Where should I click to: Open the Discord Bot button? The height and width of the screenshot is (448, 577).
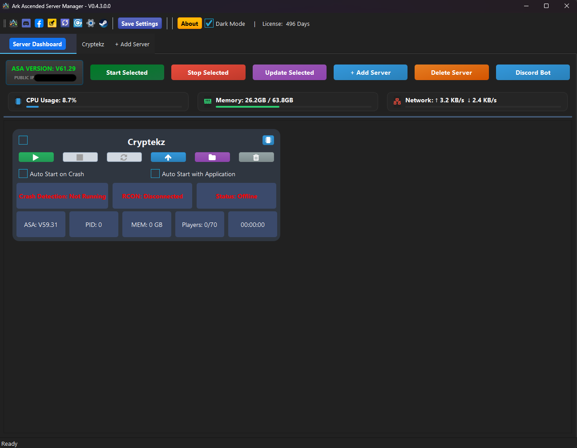[533, 73]
